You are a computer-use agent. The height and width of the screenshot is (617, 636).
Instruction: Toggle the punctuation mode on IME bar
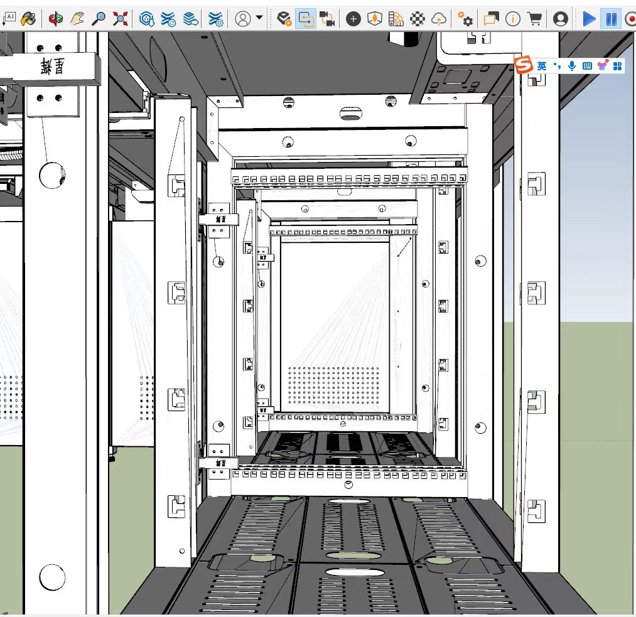[x=557, y=66]
